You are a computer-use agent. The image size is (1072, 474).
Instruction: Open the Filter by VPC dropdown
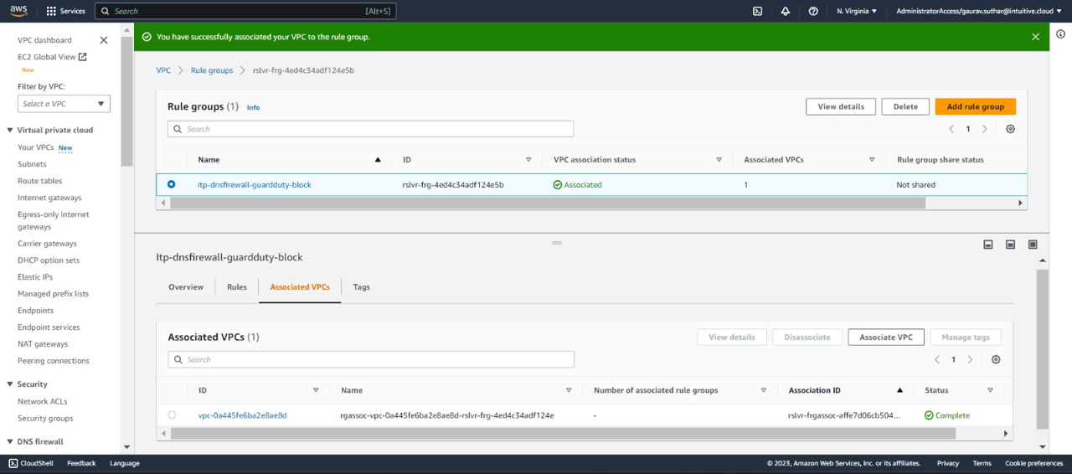64,104
